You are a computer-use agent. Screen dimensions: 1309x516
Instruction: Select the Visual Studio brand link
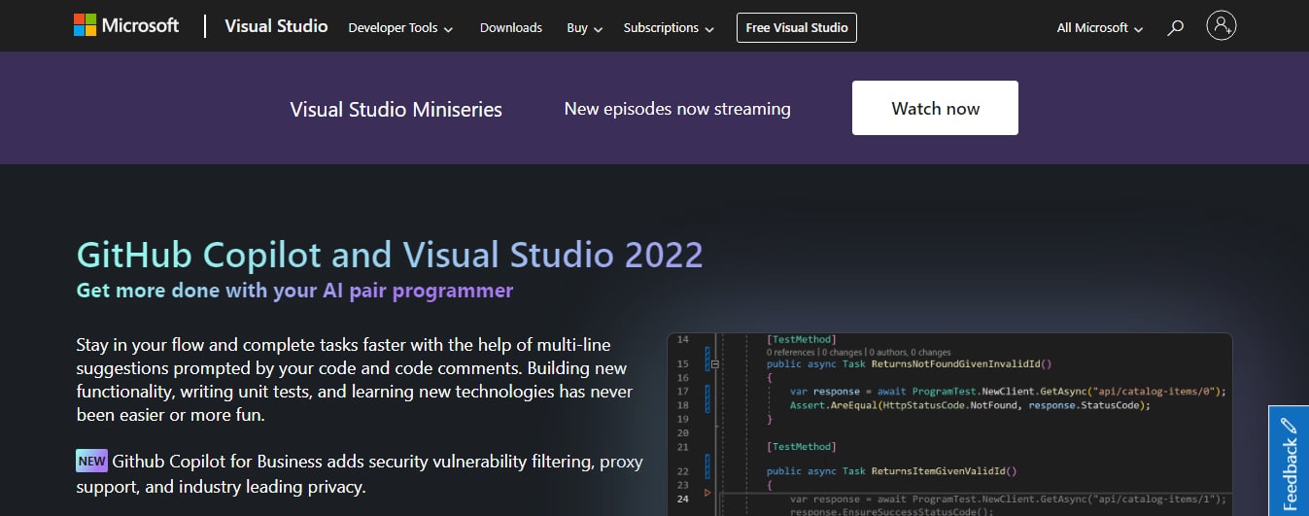pyautogui.click(x=276, y=26)
